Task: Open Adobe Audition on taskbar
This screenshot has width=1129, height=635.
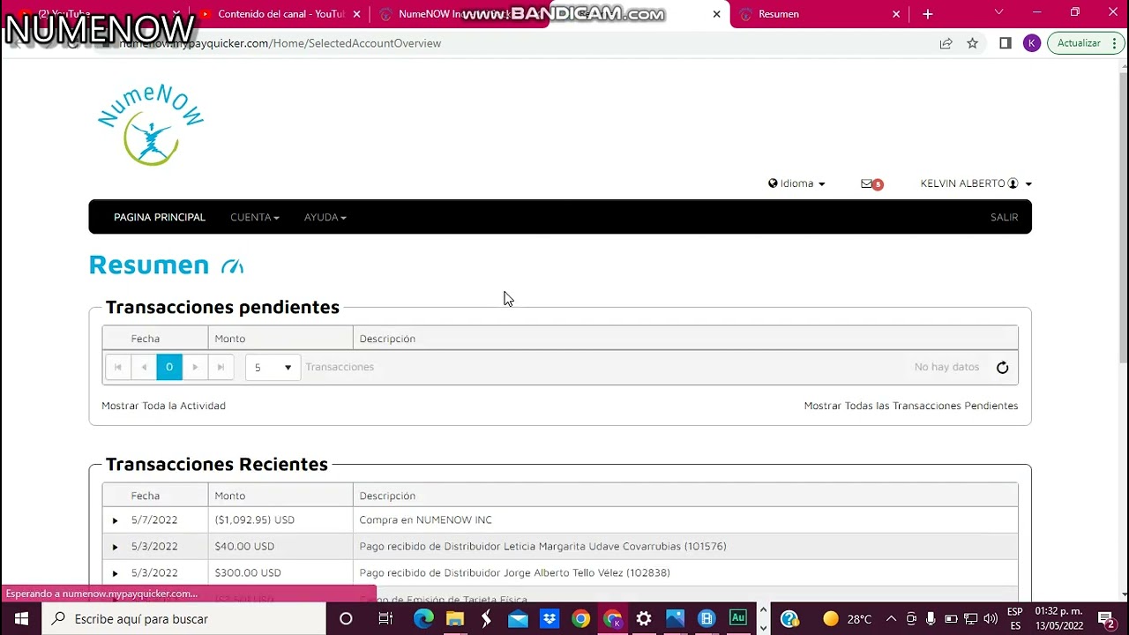Action: click(738, 619)
